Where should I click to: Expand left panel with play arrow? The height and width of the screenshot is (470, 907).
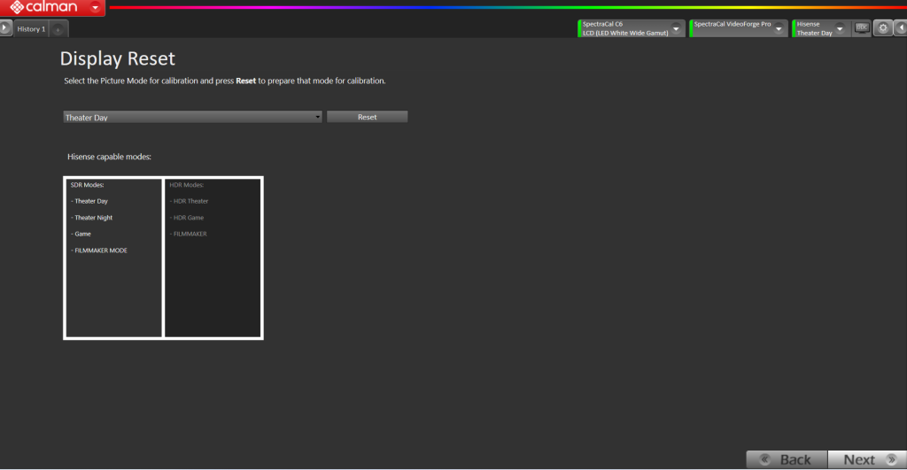coord(6,28)
